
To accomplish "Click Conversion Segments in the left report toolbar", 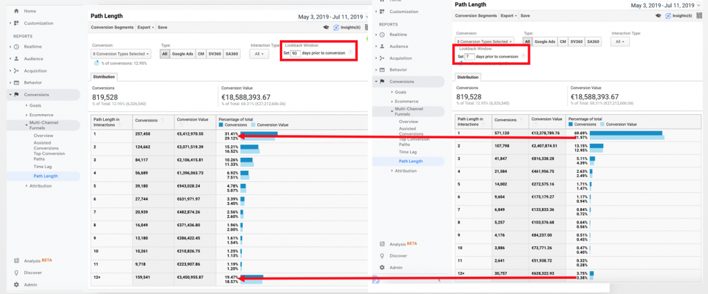I will 111,28.
